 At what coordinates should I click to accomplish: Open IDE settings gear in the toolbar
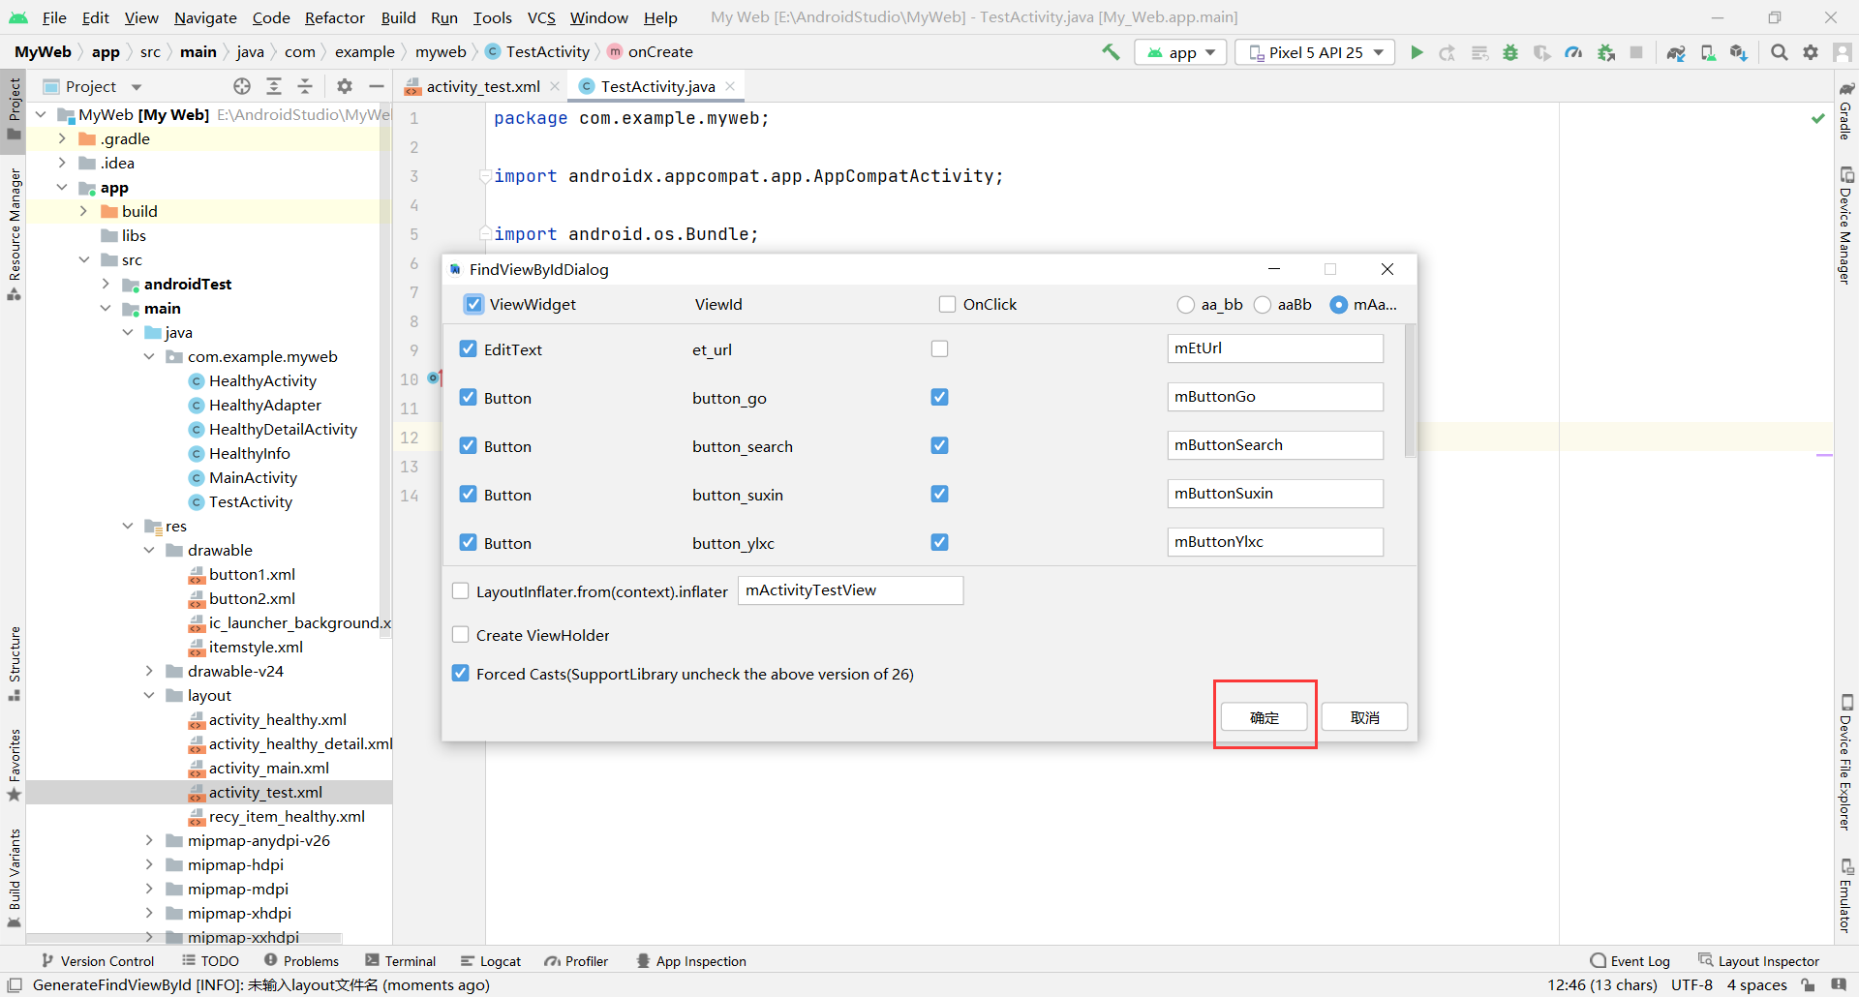point(1811,52)
